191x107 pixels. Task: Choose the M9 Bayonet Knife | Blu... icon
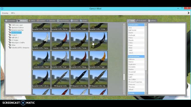click(x=79, y=78)
